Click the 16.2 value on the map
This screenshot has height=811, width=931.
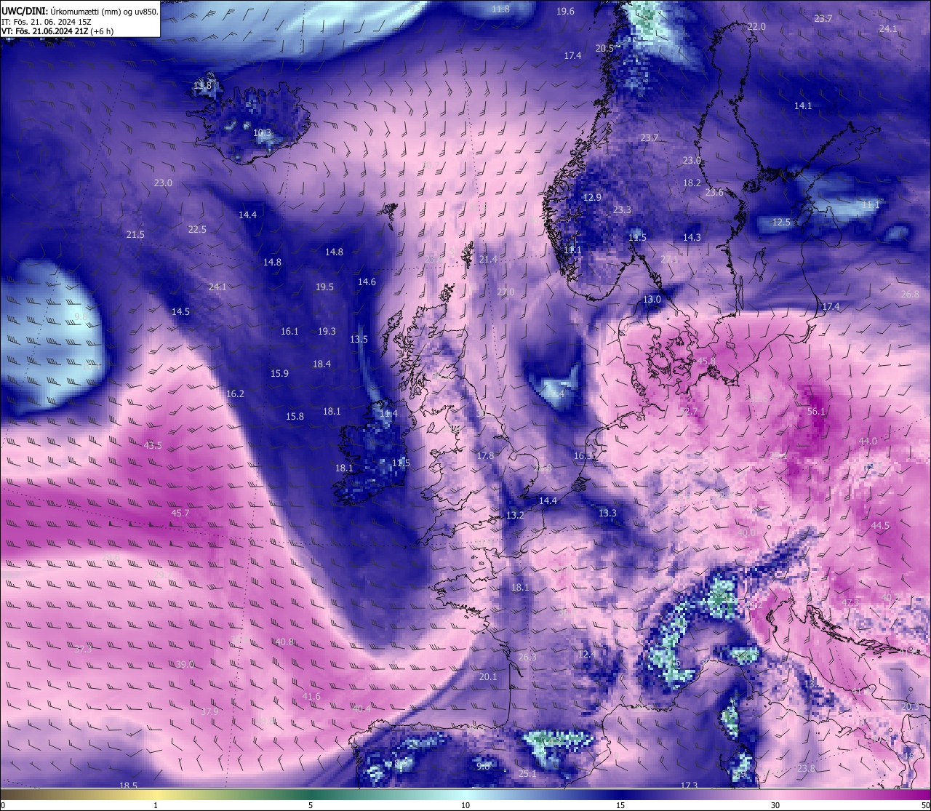pyautogui.click(x=235, y=394)
